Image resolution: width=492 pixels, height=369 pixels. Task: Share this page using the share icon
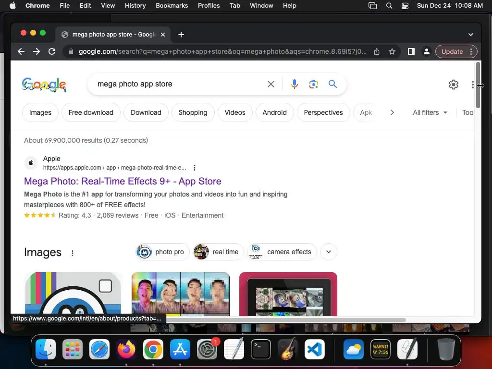coord(377,51)
